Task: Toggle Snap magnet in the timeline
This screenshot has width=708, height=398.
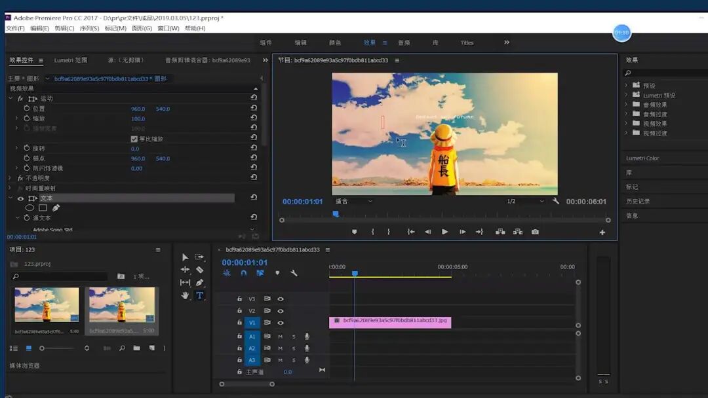Action: 243,273
